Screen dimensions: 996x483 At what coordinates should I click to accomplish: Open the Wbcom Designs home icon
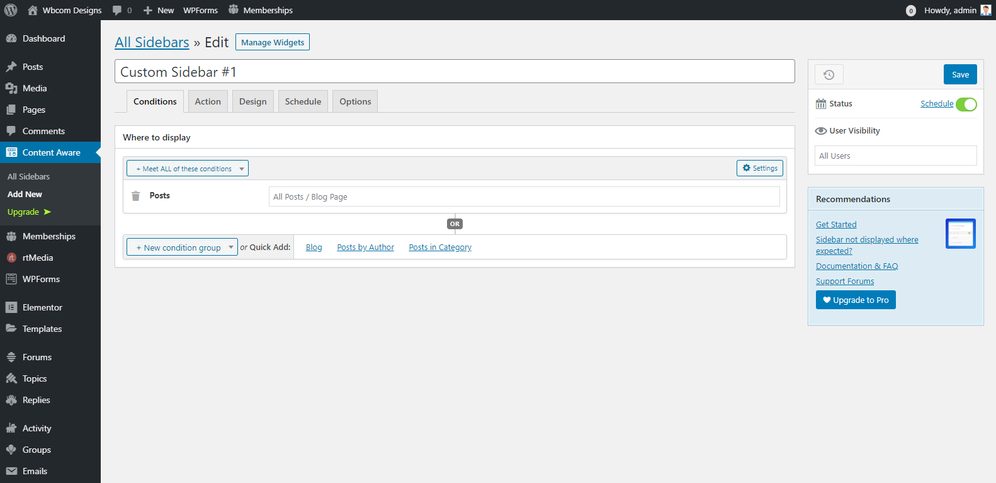click(33, 10)
